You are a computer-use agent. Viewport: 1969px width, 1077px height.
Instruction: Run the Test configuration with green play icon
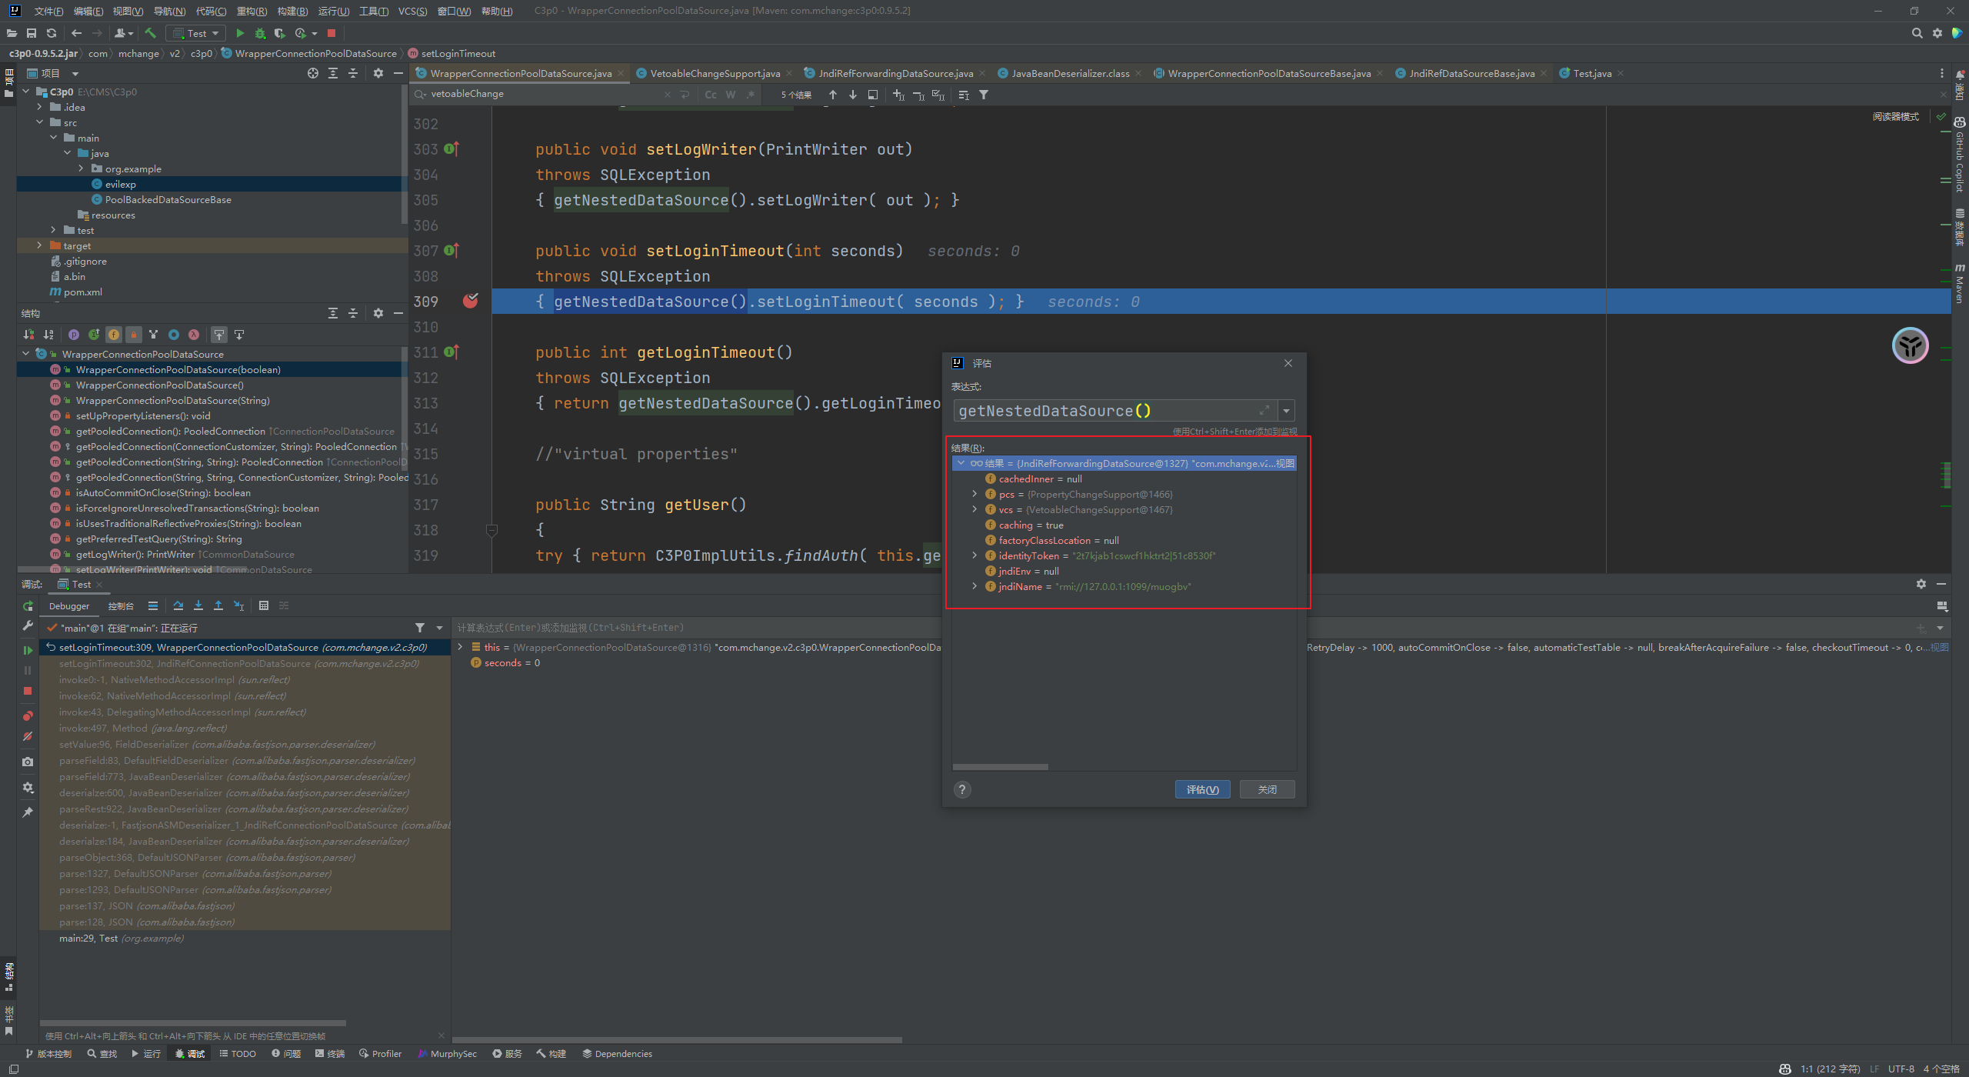tap(240, 33)
